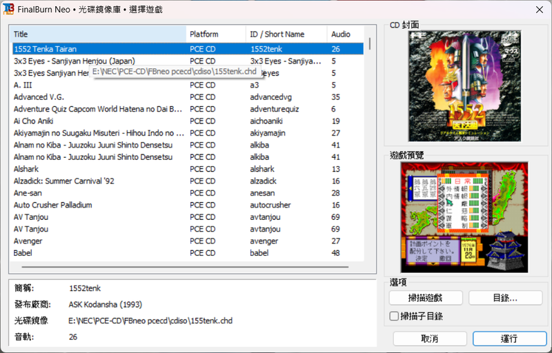Sort by ID / Short Name column header
The height and width of the screenshot is (353, 552).
pos(286,34)
